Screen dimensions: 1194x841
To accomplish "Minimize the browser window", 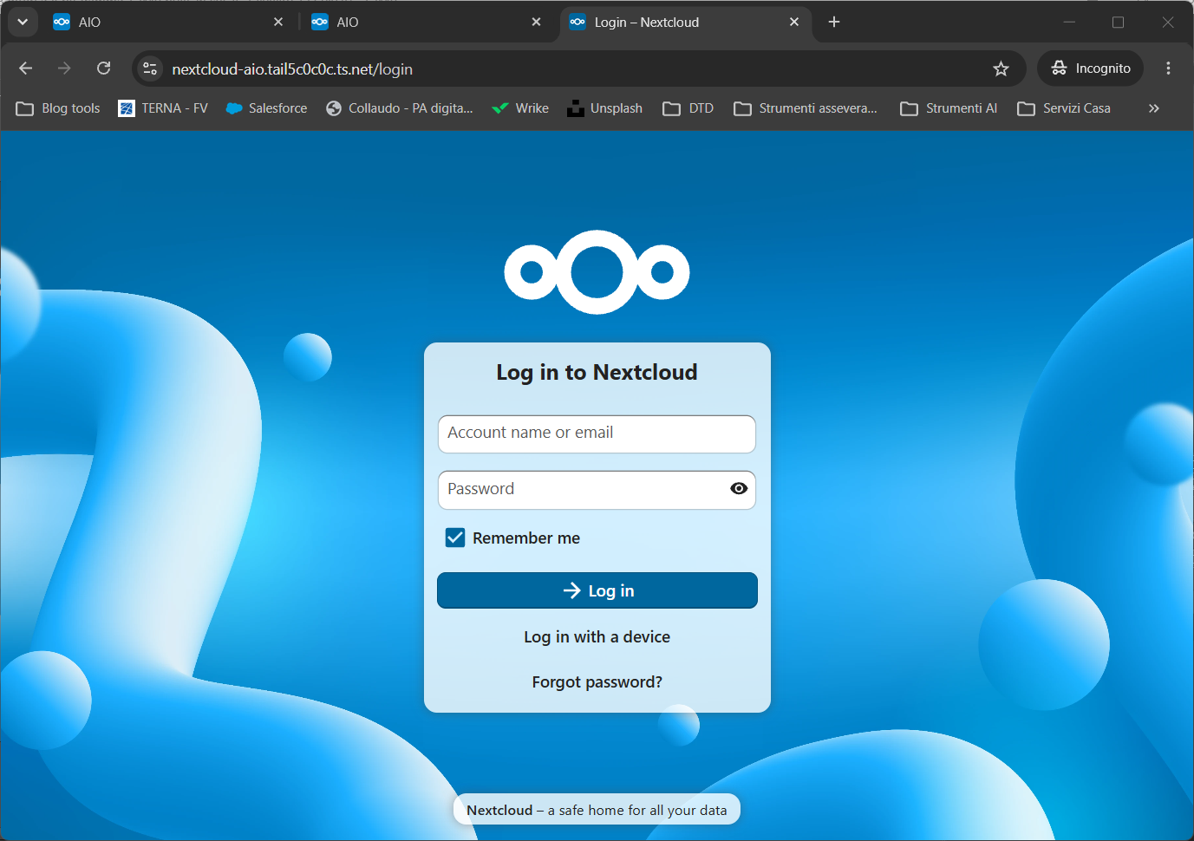I will click(1069, 22).
